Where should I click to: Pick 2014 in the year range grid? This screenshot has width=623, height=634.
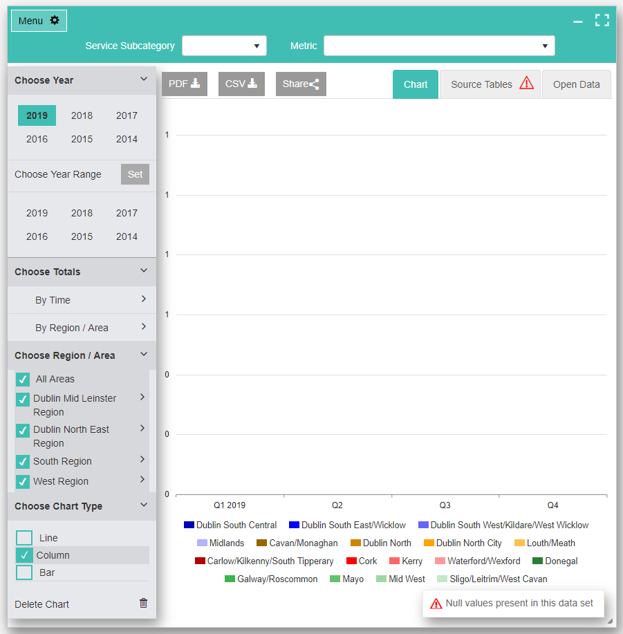[x=127, y=236]
